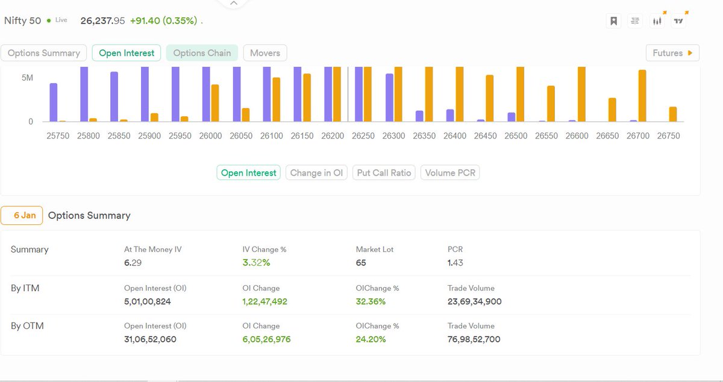Click the Futures button

pyautogui.click(x=672, y=53)
